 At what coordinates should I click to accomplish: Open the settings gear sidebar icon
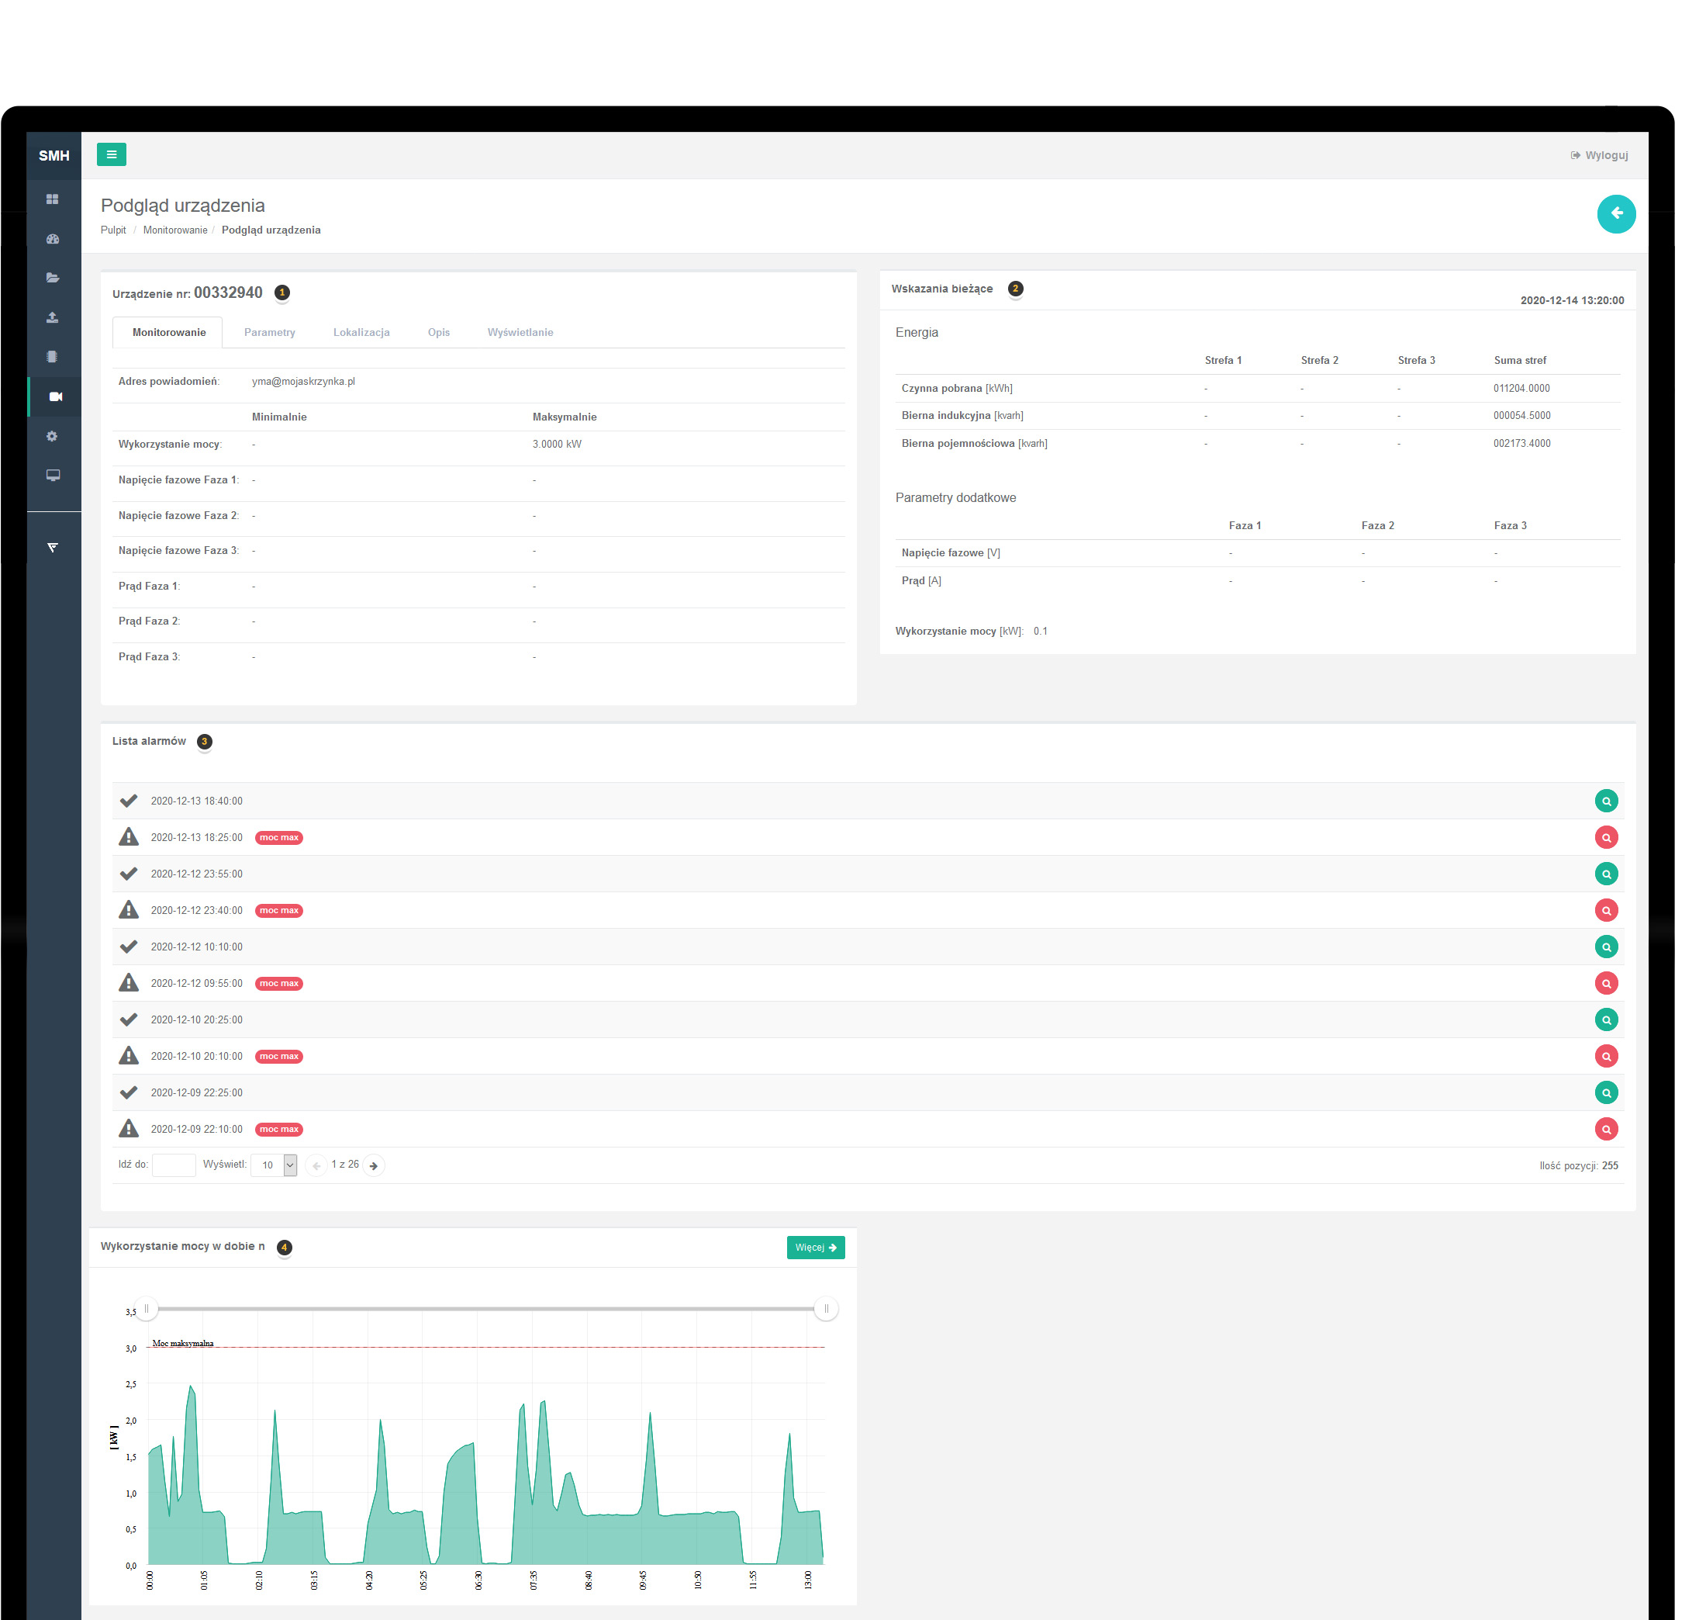coord(53,436)
